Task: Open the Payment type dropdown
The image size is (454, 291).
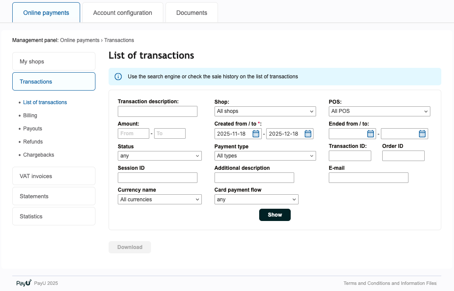Action: click(x=265, y=156)
